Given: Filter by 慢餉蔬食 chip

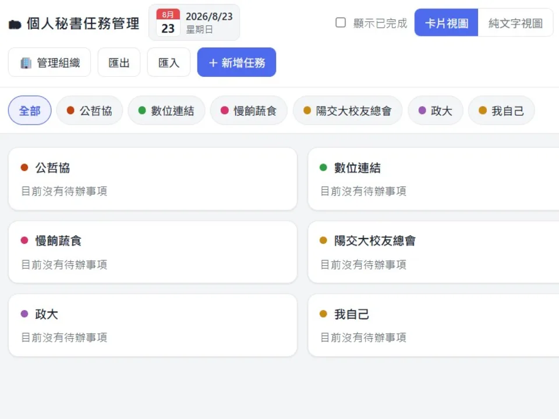Looking at the screenshot, I should coord(249,111).
